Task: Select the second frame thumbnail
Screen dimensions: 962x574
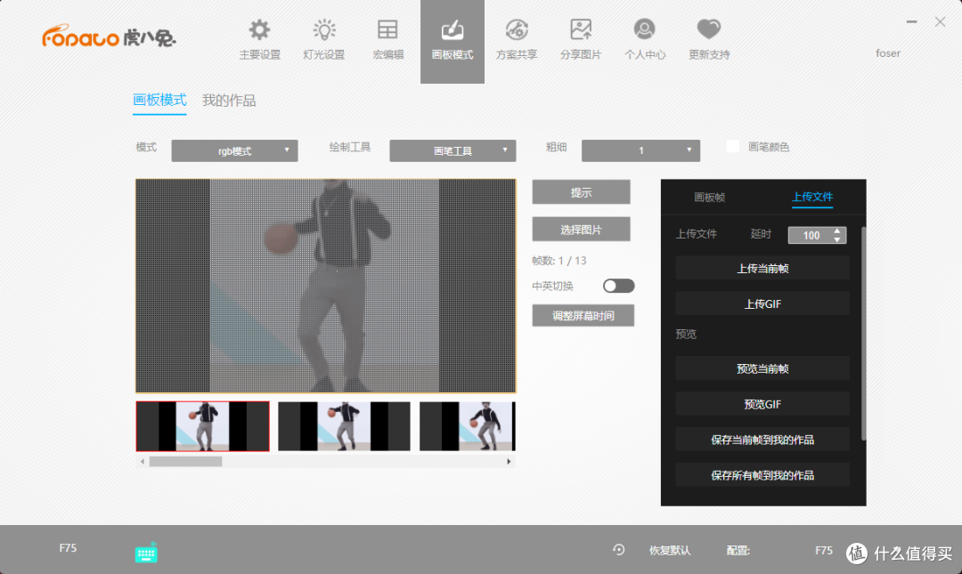Action: click(x=344, y=426)
